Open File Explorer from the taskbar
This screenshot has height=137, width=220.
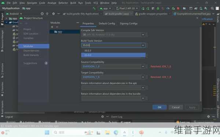(107, 132)
